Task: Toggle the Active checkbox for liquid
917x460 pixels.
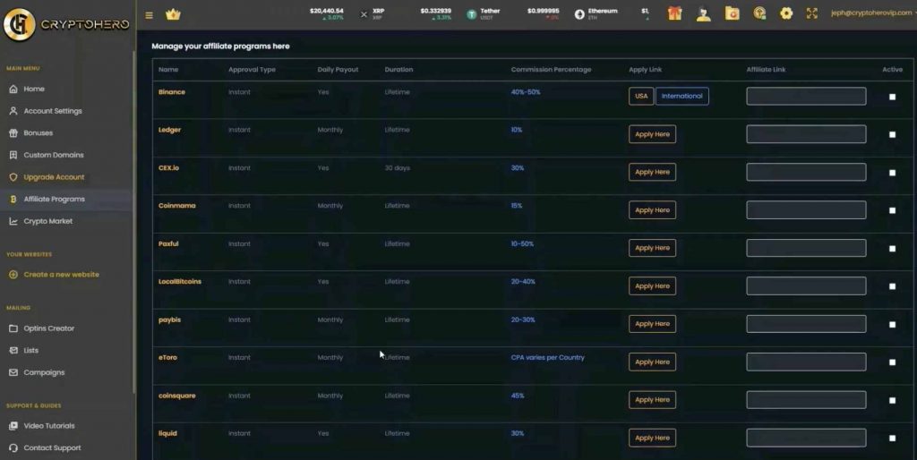Action: click(x=893, y=438)
